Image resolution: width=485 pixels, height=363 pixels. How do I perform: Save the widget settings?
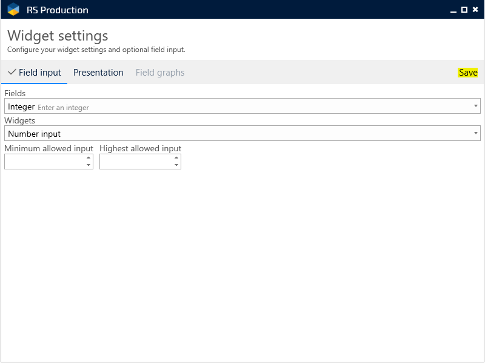[x=468, y=73]
